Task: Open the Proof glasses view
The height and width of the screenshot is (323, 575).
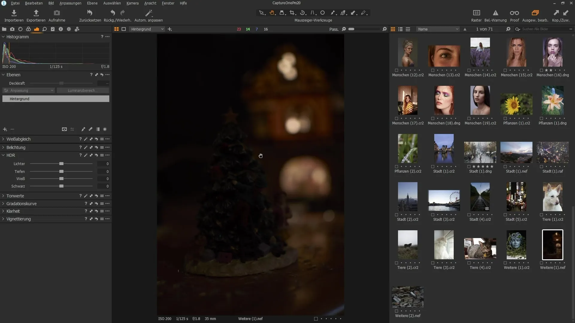Action: pos(514,13)
